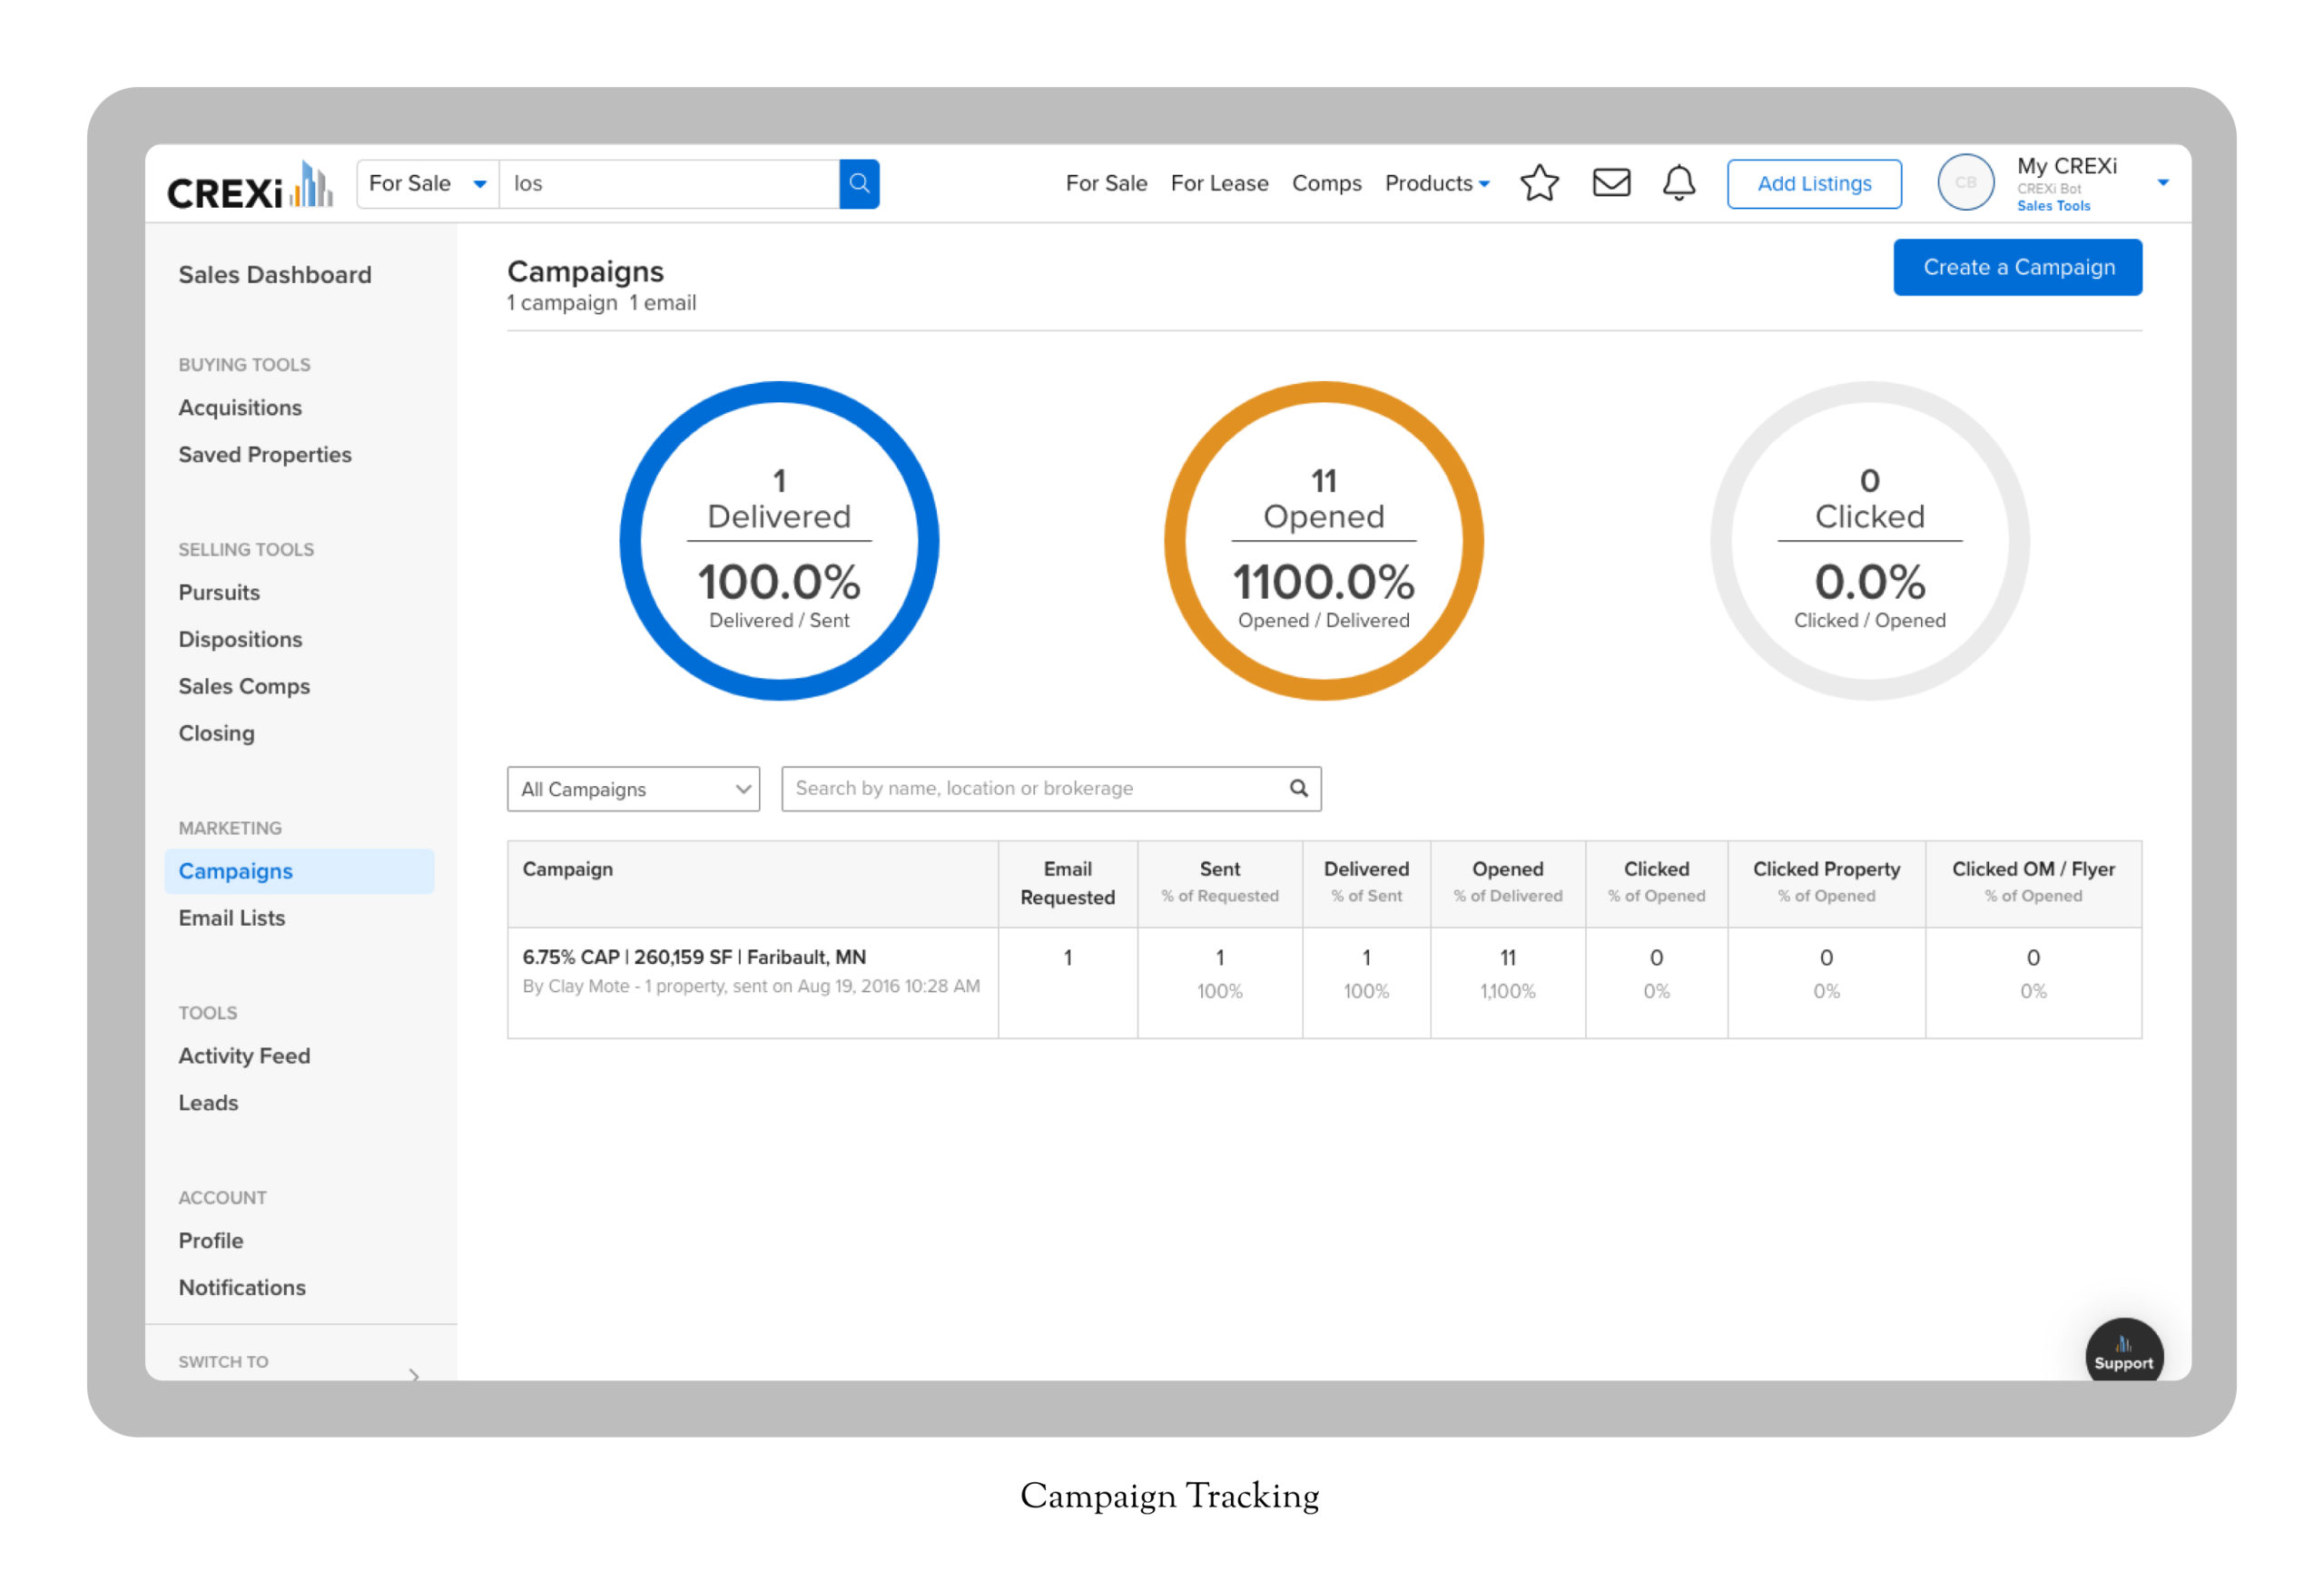Open the Faribault, MN campaign row
Viewport: 2324px width, 1581px height.
694,957
